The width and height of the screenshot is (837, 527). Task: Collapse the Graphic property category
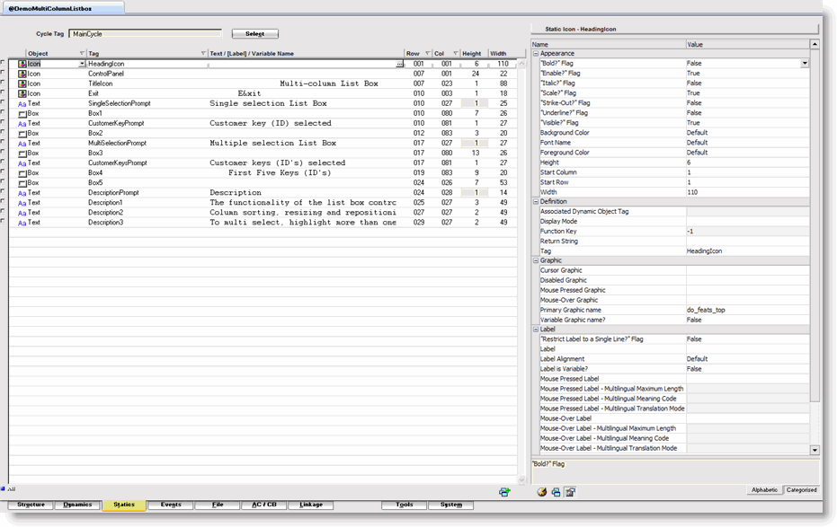536,260
